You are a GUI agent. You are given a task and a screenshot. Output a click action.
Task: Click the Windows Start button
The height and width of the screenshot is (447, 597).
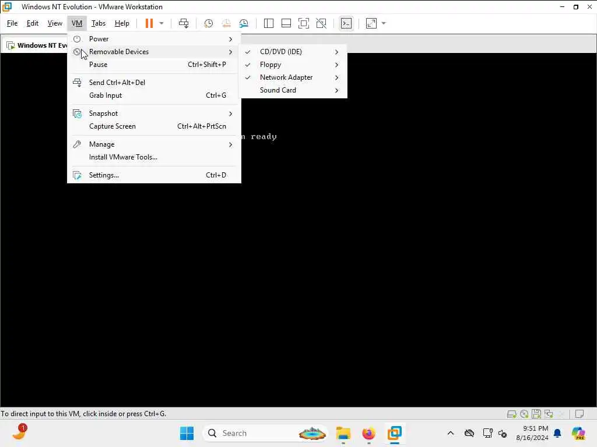(187, 433)
